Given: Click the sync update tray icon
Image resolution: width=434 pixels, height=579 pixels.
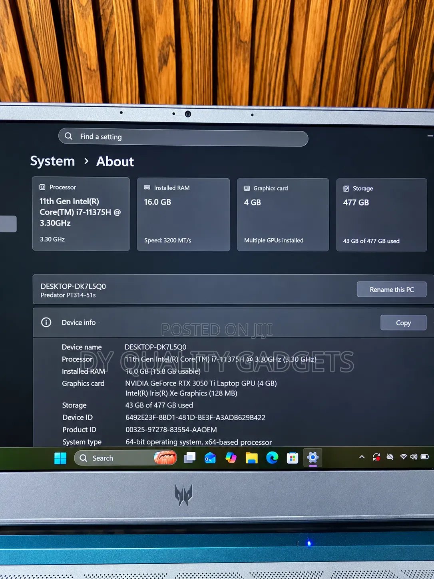Looking at the screenshot, I should (376, 457).
